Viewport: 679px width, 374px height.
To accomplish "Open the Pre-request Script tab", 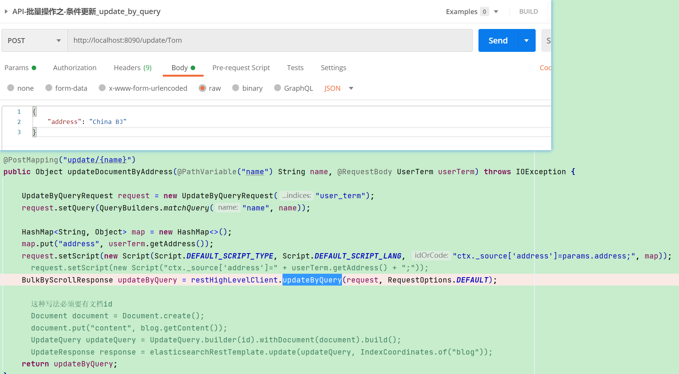I will [241, 68].
